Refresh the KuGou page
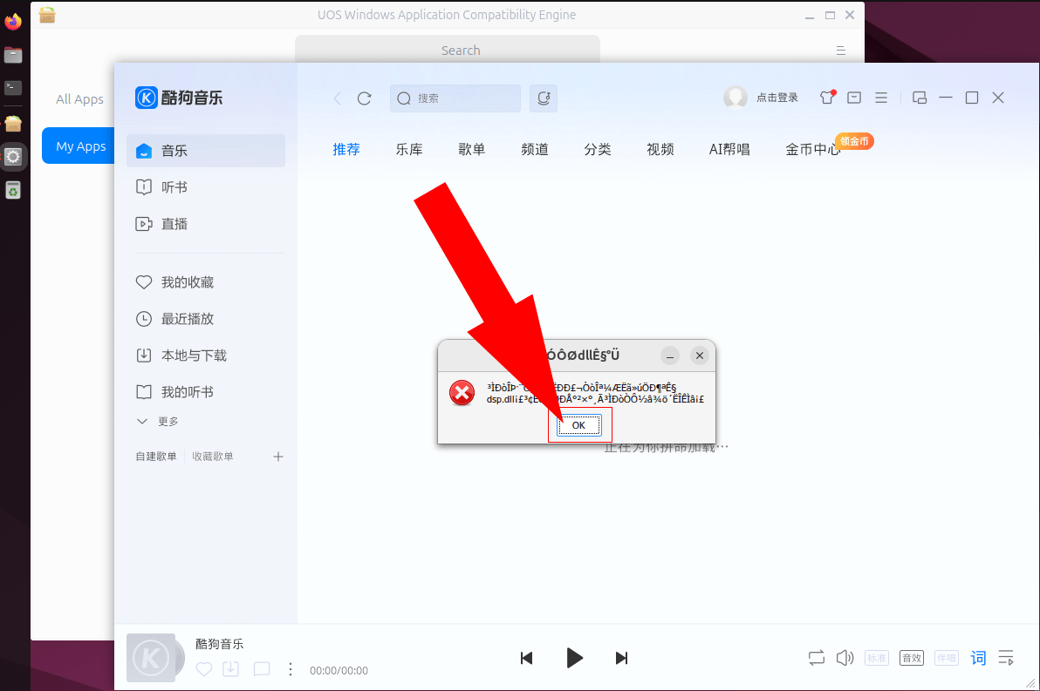Screen dimensions: 1040x691 coord(364,98)
